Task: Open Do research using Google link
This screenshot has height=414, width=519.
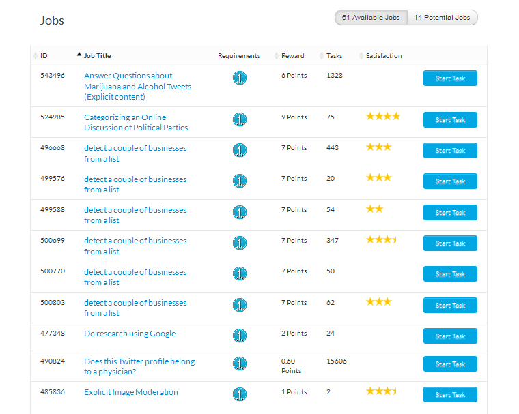Action: pyautogui.click(x=130, y=334)
